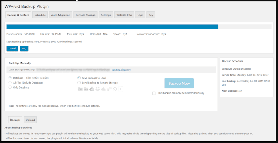Screen dimensions: 278x143
Task: Choose Send Backup to Remote Storage
Action: pos(79,83)
